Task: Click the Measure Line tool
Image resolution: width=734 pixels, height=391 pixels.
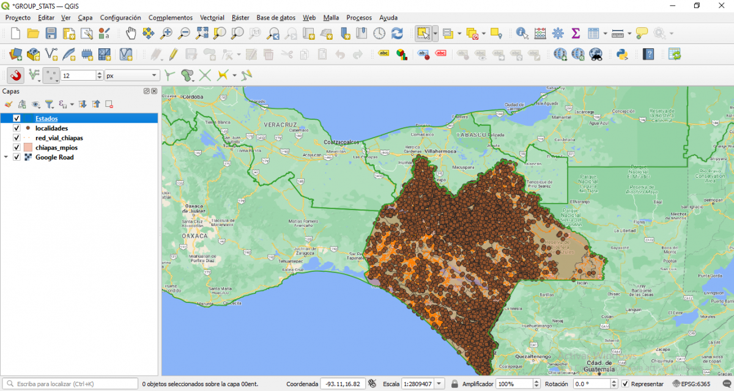Action: [x=617, y=33]
